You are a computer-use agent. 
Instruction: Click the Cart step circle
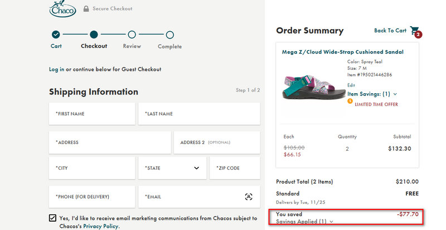click(x=56, y=35)
